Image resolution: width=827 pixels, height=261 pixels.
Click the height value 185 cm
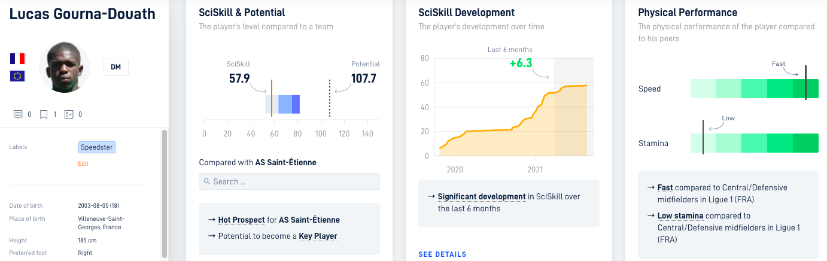[x=87, y=240]
